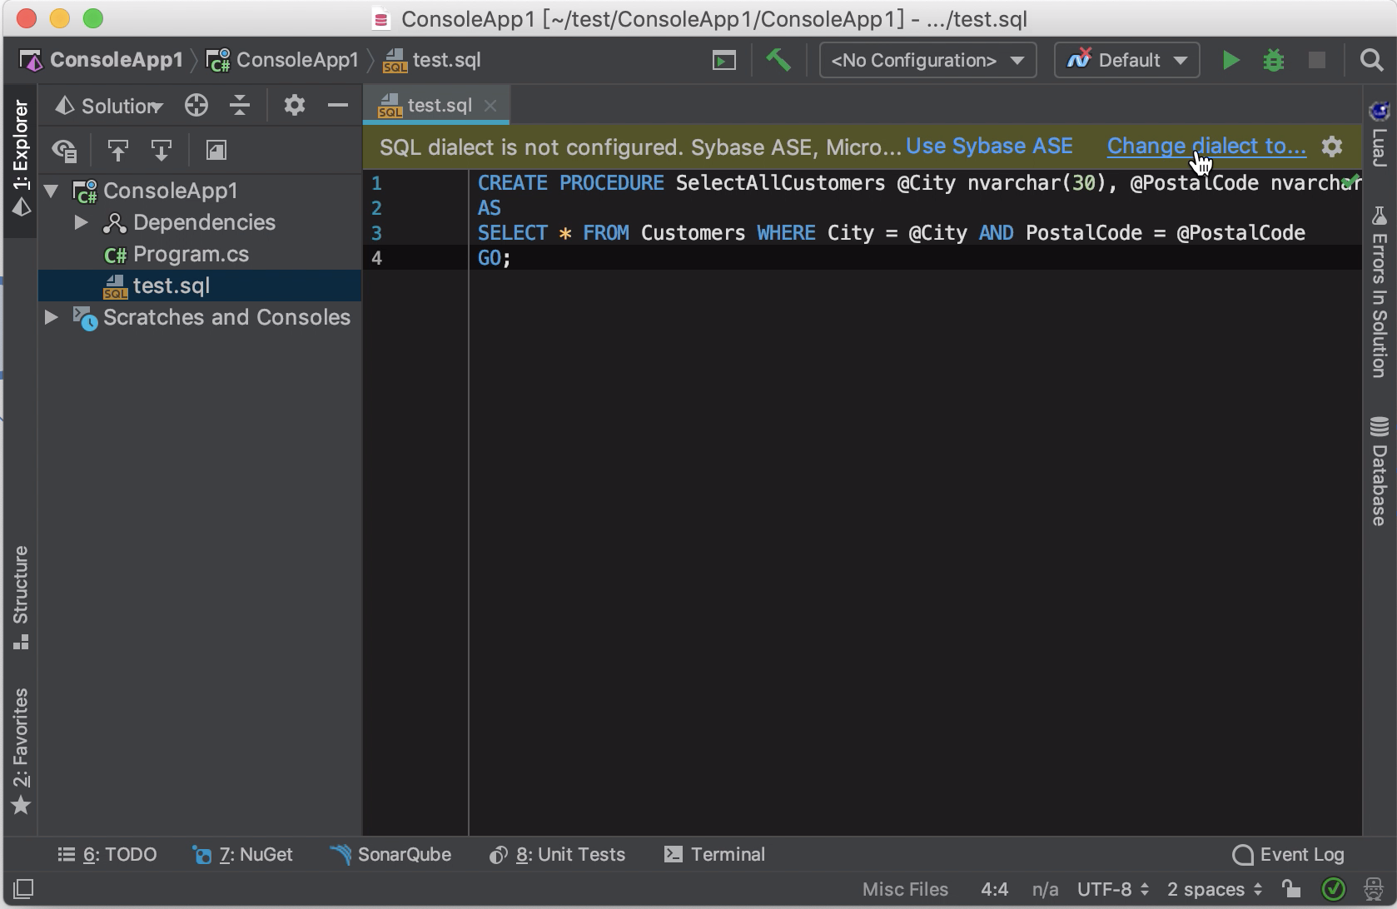The image size is (1397, 909).
Task: Collapse the ConsoleApp1 project node
Action: click(51, 191)
